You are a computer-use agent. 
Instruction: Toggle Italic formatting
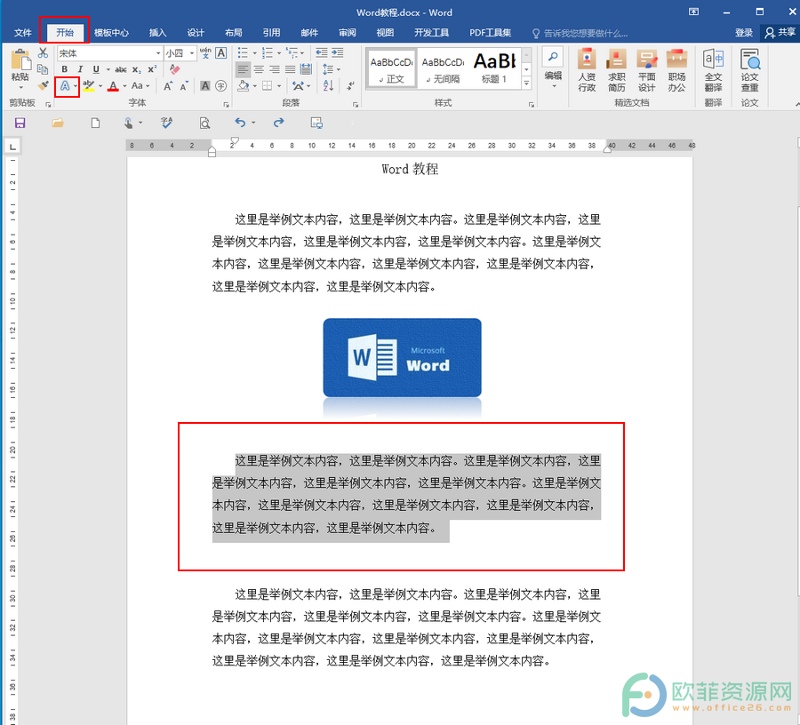(x=80, y=69)
